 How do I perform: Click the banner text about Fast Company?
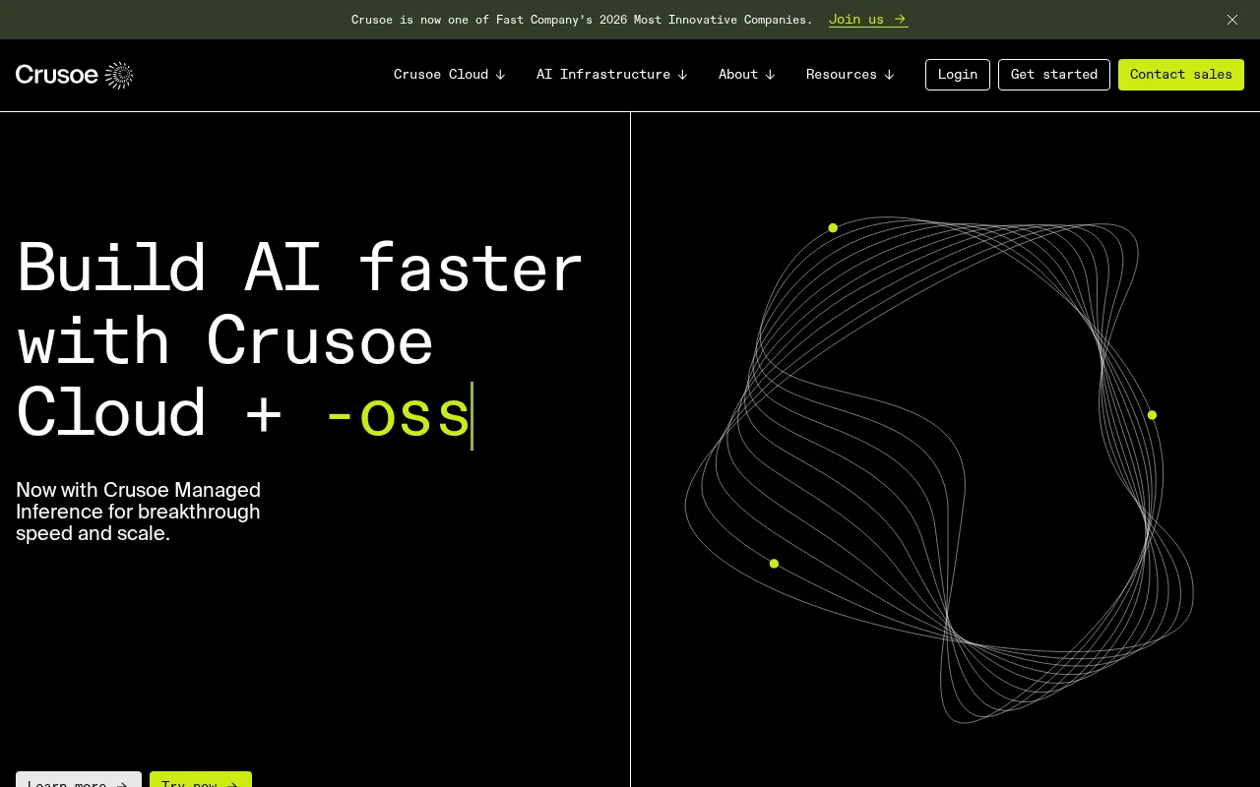(582, 20)
